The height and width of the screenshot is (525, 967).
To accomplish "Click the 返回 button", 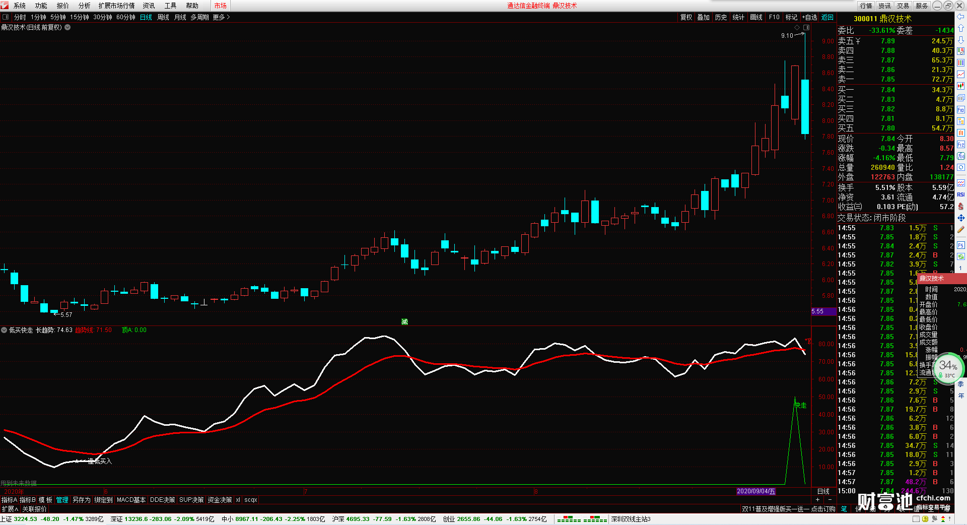I will coord(827,17).
